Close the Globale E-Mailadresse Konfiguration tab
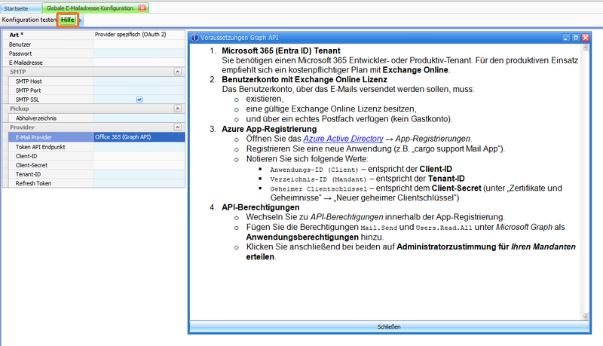Viewport: 603px width, 346px height. pos(142,8)
